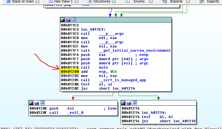Viewport: 222px width, 129px height.
Task: Open the Structures tab
Action: tap(101, 2)
